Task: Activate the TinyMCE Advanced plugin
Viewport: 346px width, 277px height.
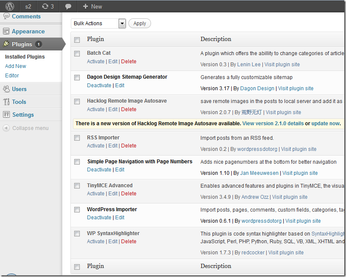Action: tap(96, 194)
